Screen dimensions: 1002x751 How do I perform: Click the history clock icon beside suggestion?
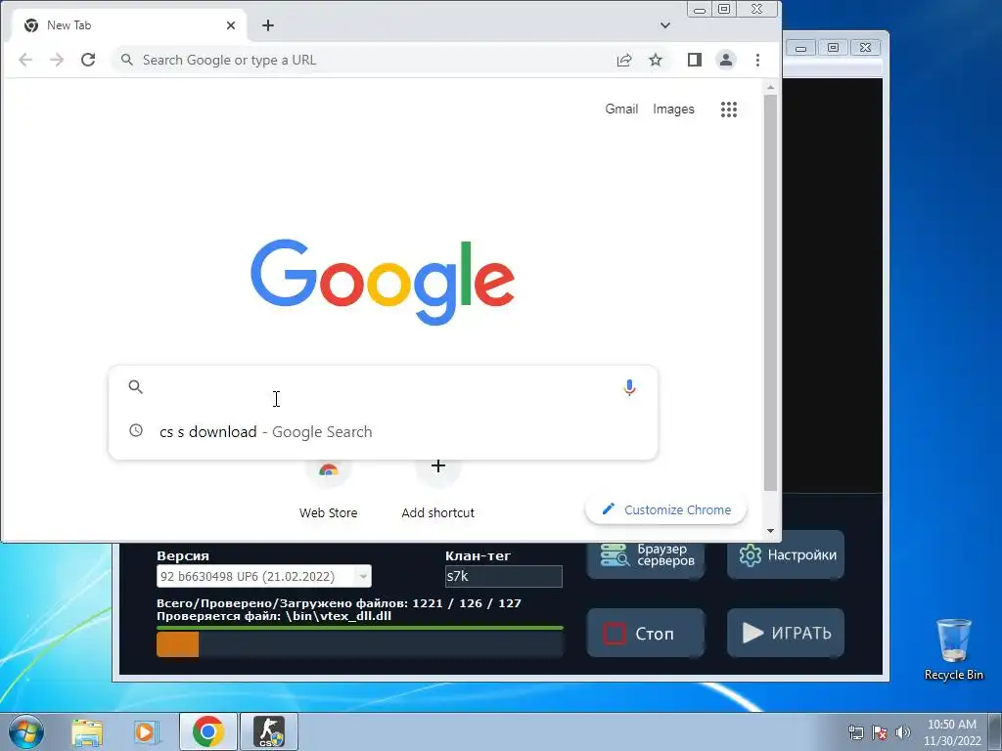pos(135,431)
